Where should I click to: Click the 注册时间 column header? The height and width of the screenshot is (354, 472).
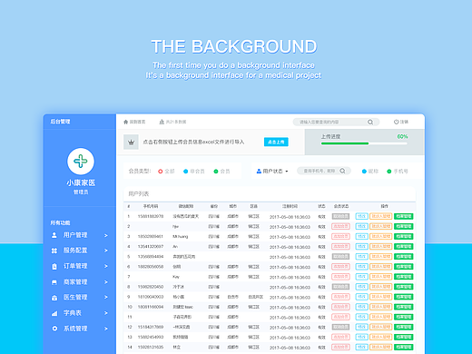click(x=290, y=206)
